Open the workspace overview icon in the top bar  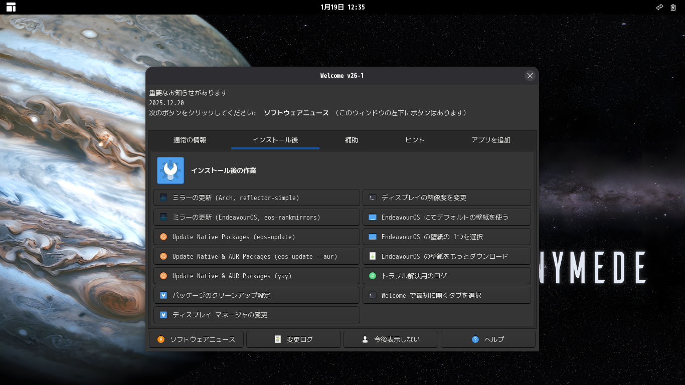11,7
